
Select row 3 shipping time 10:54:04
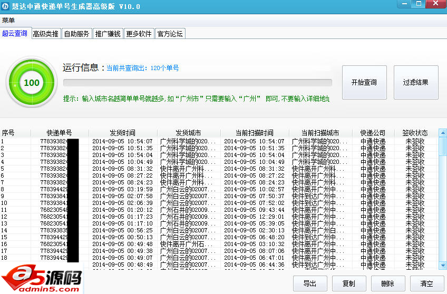click(123, 155)
